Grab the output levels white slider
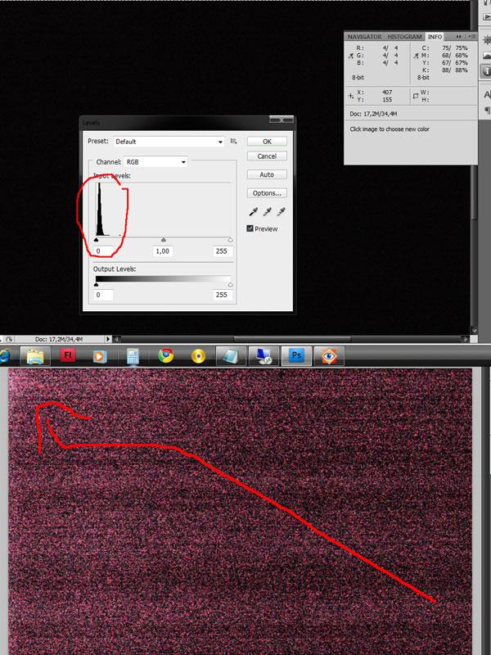Viewport: 491px width, 655px height. (x=231, y=285)
